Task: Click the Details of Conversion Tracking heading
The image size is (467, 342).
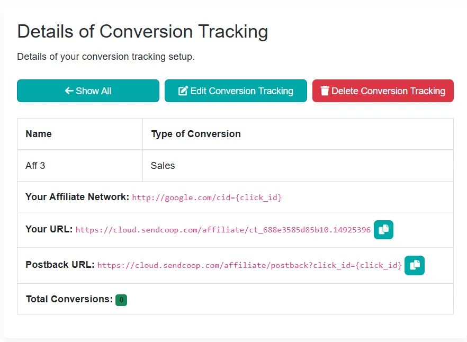Action: 142,32
